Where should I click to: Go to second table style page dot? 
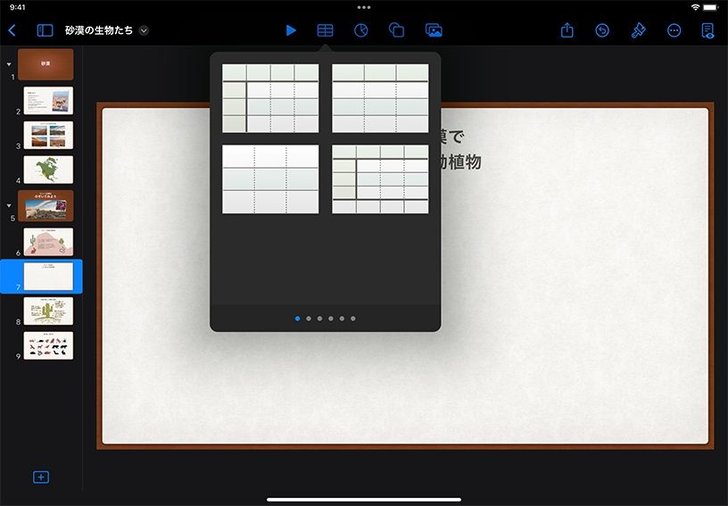click(309, 318)
